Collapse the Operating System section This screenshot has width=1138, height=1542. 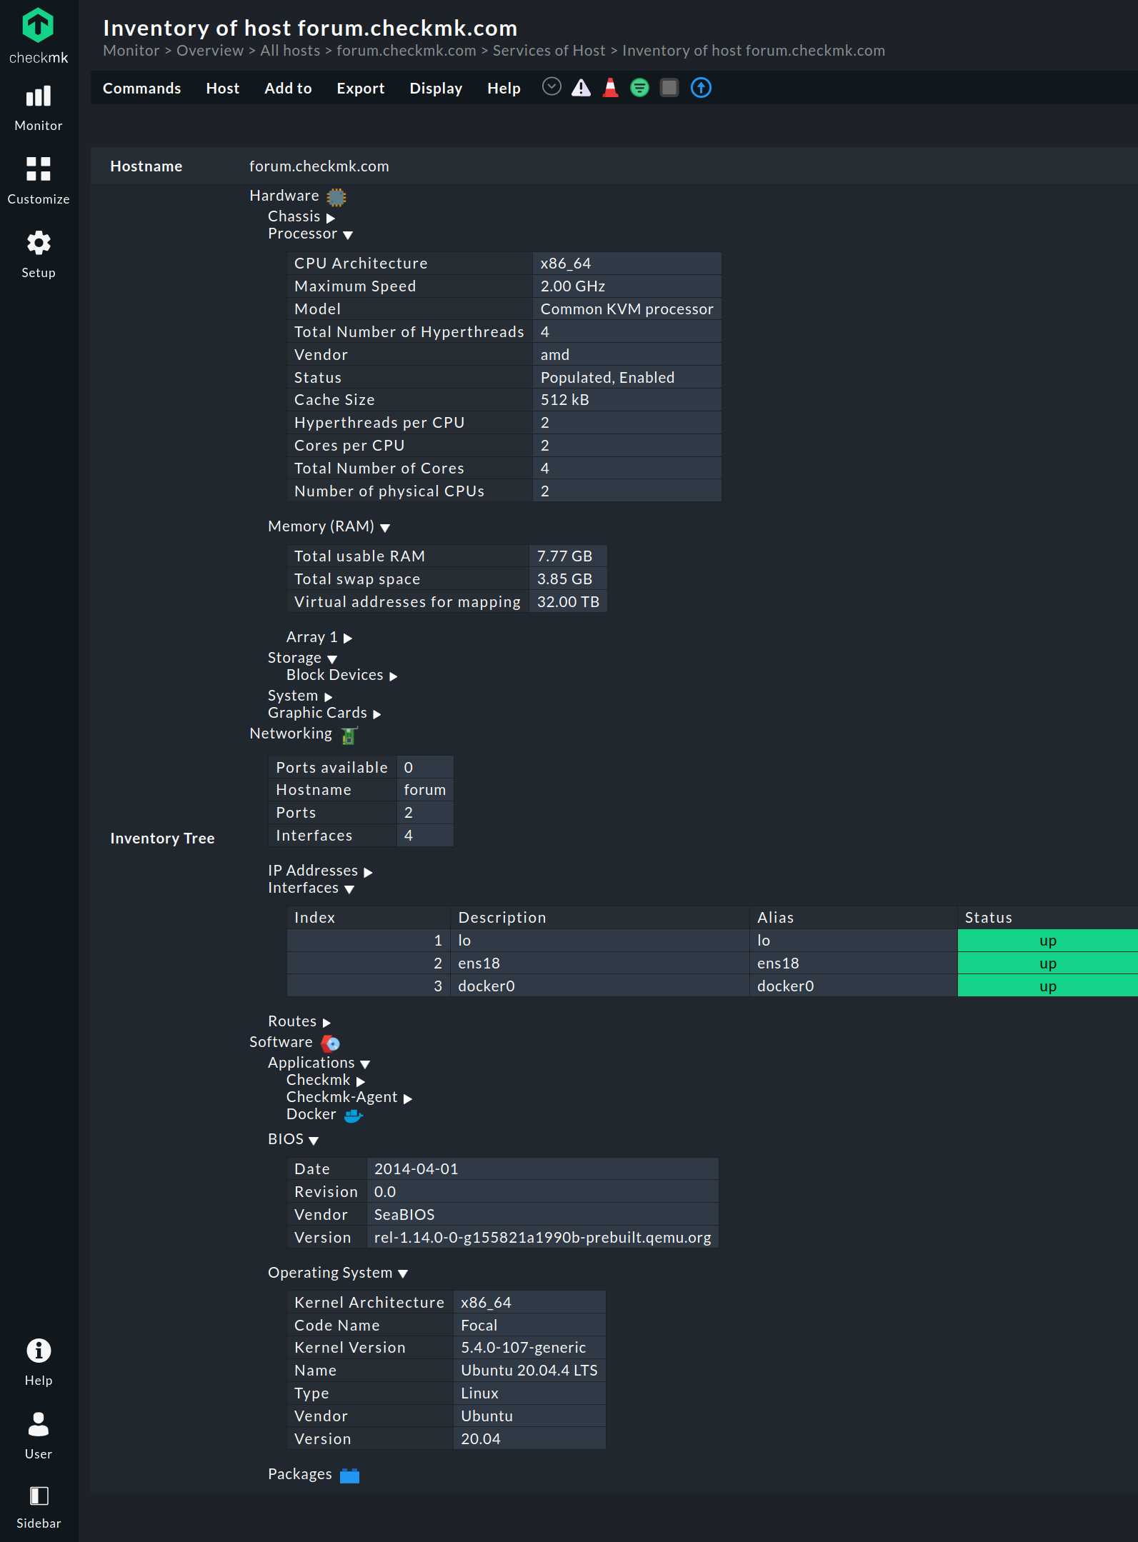(x=403, y=1274)
